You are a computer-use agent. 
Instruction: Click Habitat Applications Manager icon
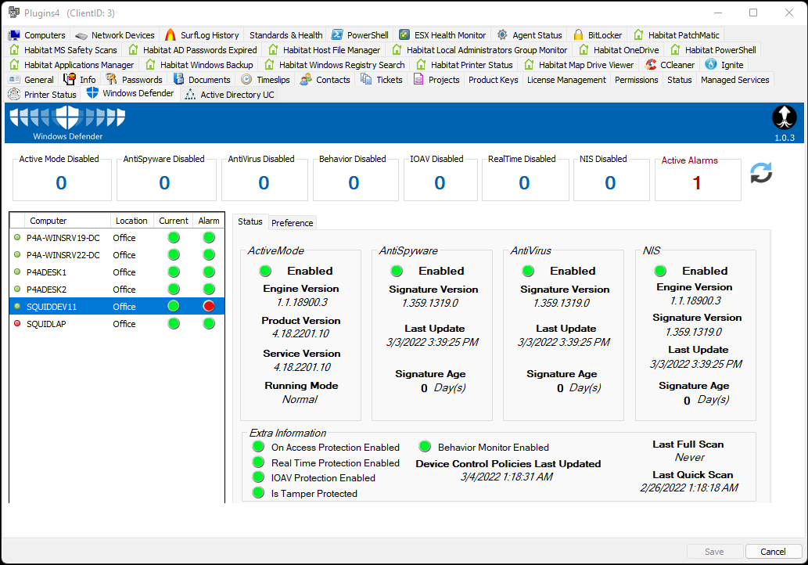14,65
